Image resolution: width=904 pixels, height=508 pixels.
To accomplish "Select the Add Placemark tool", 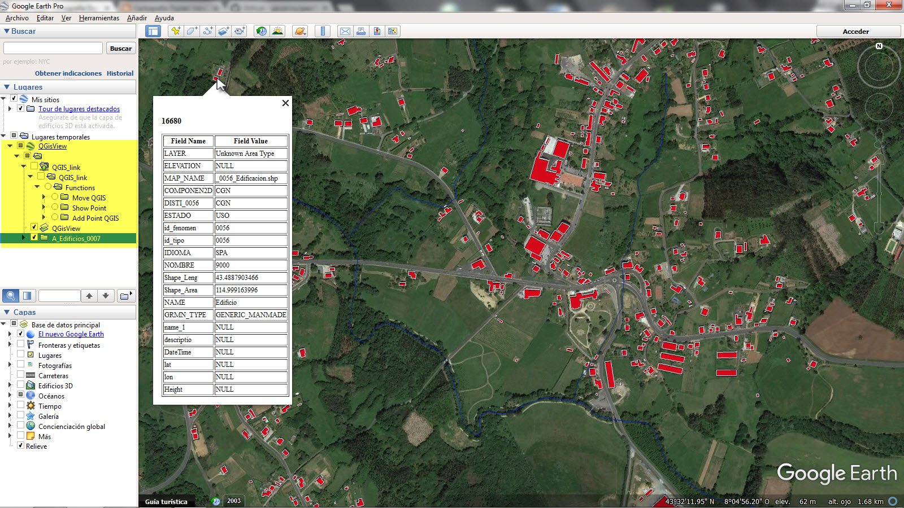I will pos(175,31).
